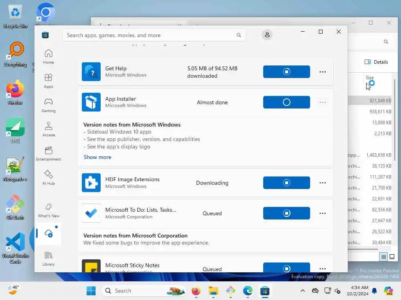Click the Get Help app icon
This screenshot has height=300, width=401.
[91, 72]
